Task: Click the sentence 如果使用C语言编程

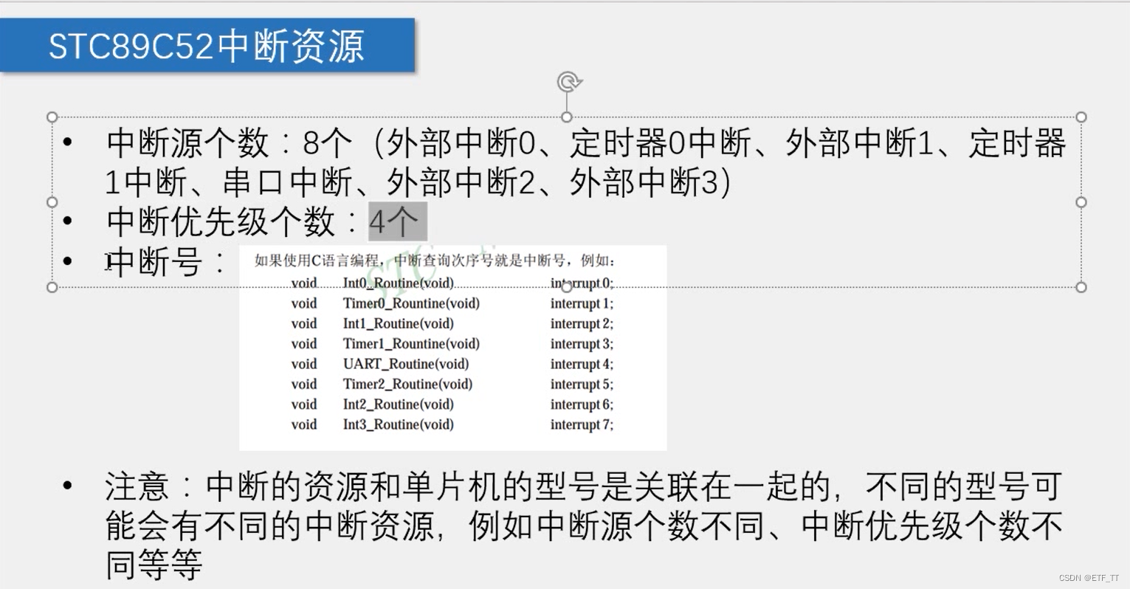Action: [317, 261]
